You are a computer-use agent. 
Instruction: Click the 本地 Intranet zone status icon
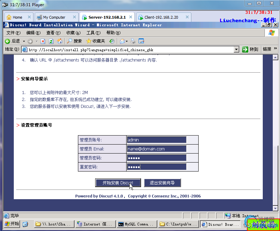click(x=228, y=215)
